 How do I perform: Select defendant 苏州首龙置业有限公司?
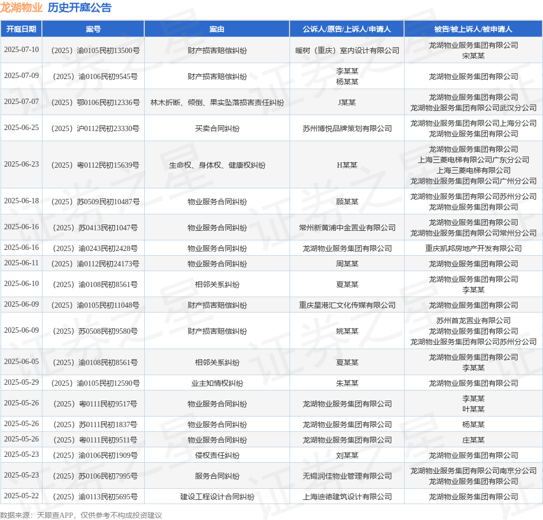(474, 321)
